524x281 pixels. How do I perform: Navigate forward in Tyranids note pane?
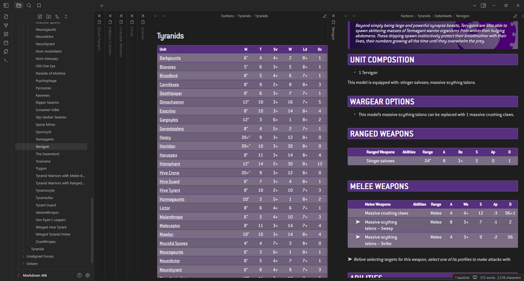pyautogui.click(x=163, y=16)
